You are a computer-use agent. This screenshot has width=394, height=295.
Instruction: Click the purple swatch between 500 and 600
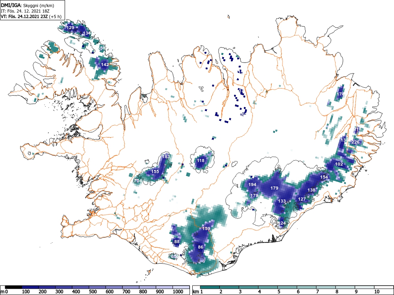[x=97, y=287]
